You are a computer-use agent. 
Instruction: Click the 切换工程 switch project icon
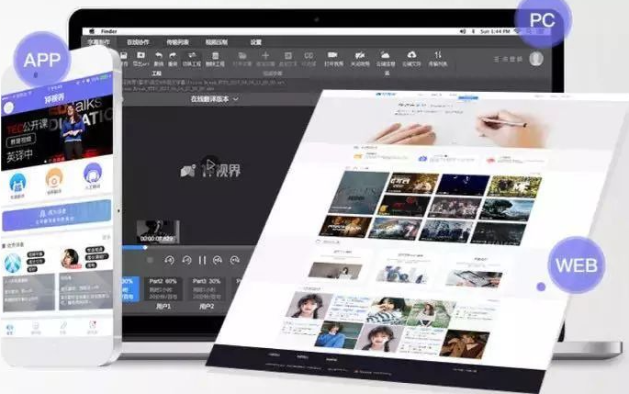tap(192, 55)
